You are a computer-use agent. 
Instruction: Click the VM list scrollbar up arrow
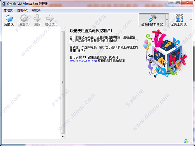pos(63,29)
